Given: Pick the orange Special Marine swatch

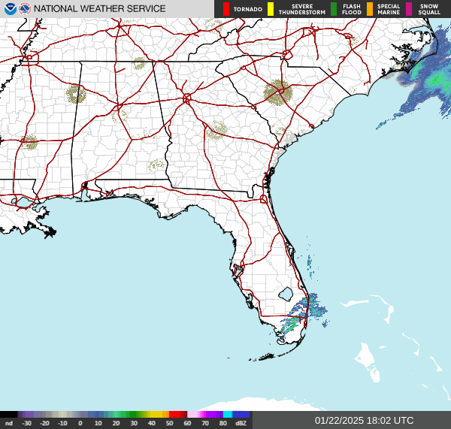Looking at the screenshot, I should pos(370,9).
